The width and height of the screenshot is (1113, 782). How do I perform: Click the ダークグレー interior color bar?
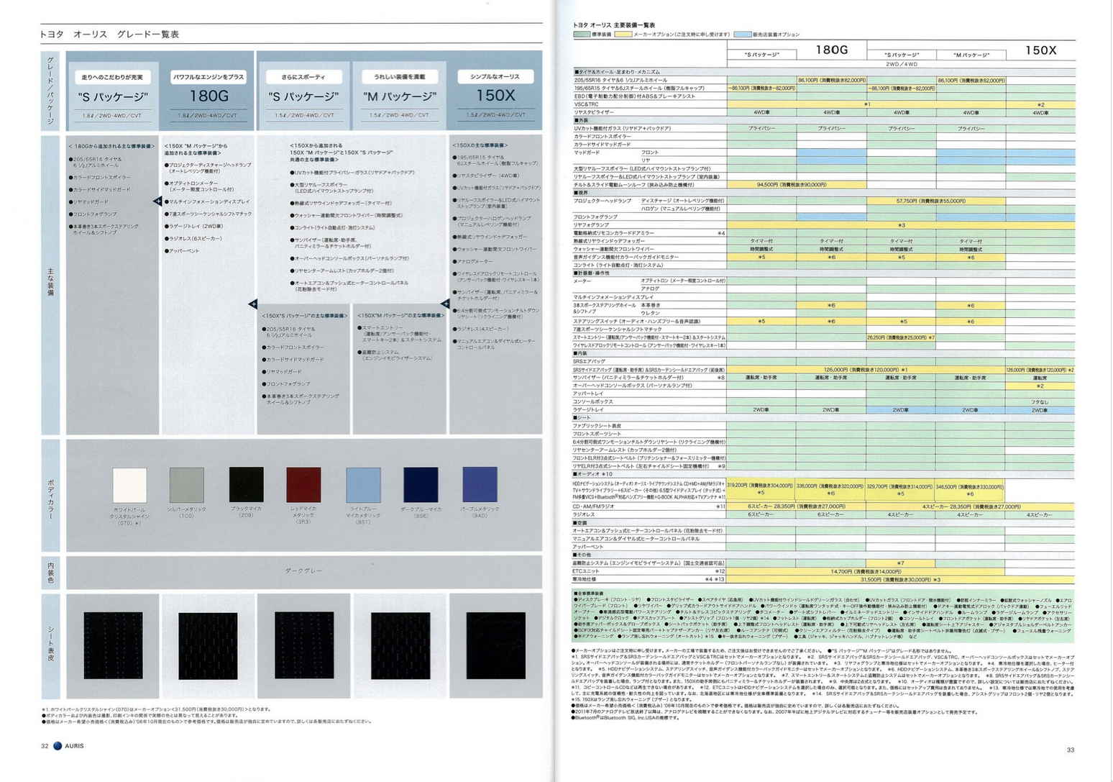coord(303,570)
